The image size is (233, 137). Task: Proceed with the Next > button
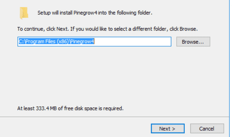coord(168,128)
